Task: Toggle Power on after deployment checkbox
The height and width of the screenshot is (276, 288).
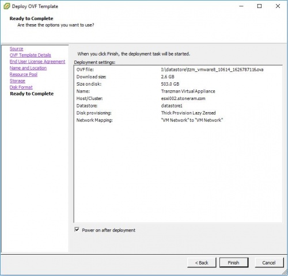Action: 77,229
